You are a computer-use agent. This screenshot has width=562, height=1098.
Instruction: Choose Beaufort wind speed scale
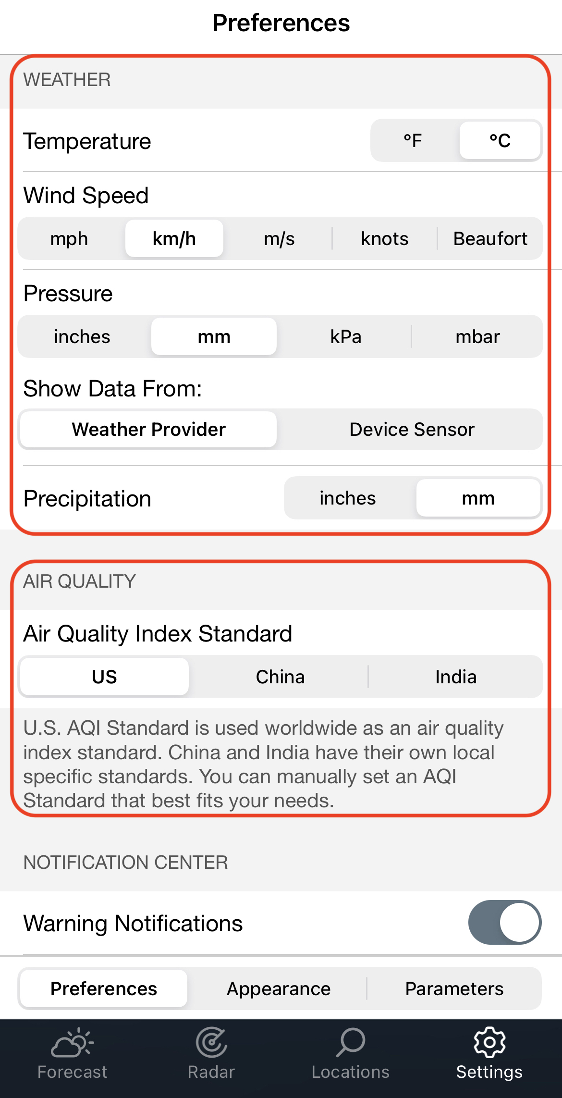[490, 239]
